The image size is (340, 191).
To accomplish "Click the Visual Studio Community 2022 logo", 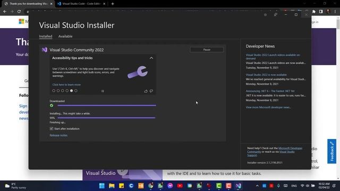I will point(45,50).
